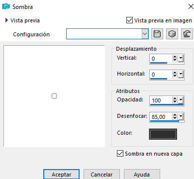Click the Vertical offset slider dropdown arrow

[181, 58]
